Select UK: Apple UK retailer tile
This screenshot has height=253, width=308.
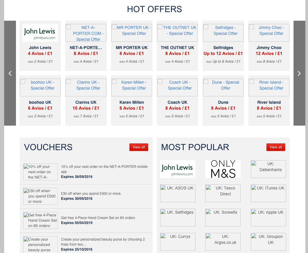click(x=268, y=218)
